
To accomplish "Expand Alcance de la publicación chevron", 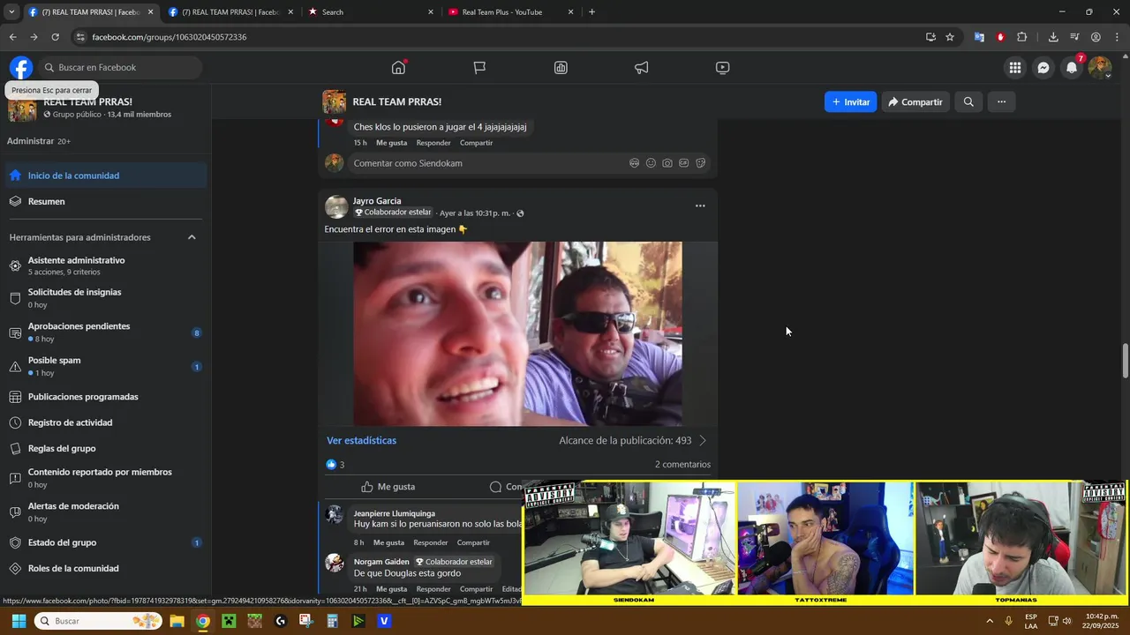I will [703, 440].
